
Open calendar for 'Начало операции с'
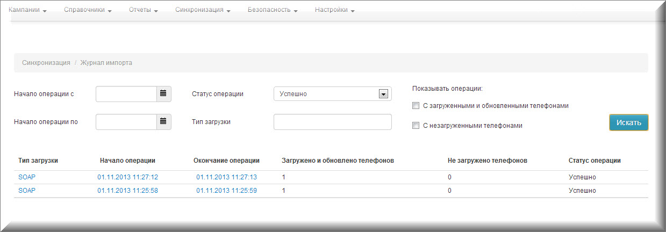pyautogui.click(x=163, y=94)
